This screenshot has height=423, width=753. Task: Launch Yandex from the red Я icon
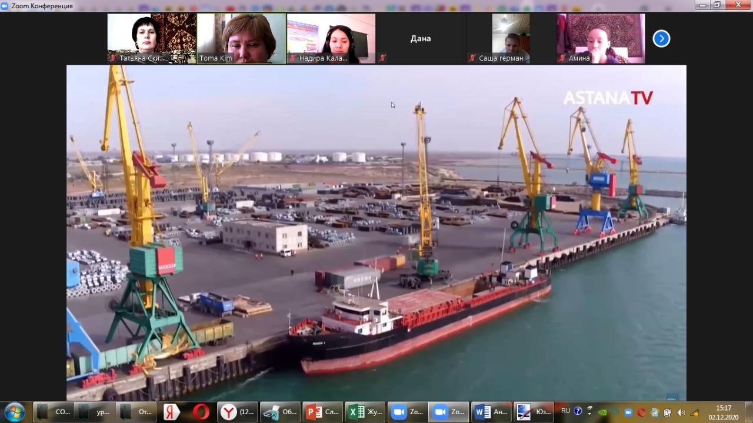171,412
